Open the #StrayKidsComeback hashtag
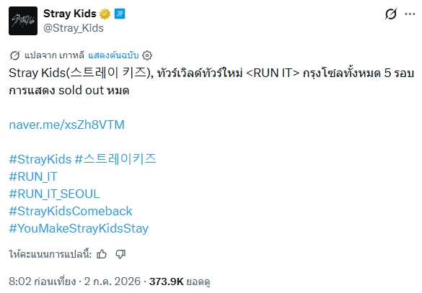 click(71, 211)
